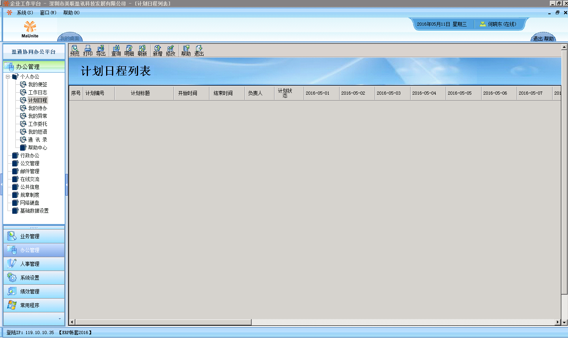Viewport: 568px width, 338px height.
Task: Open the 查询 search tool
Action: (x=116, y=50)
